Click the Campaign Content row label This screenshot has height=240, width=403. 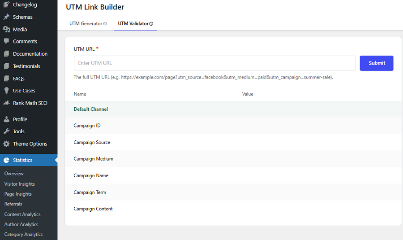[93, 209]
